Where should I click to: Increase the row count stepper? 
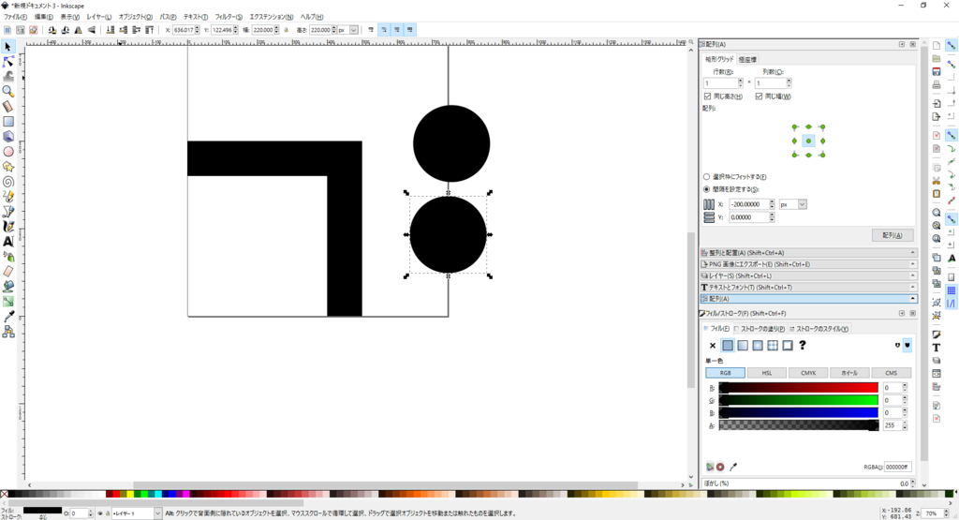pos(740,81)
